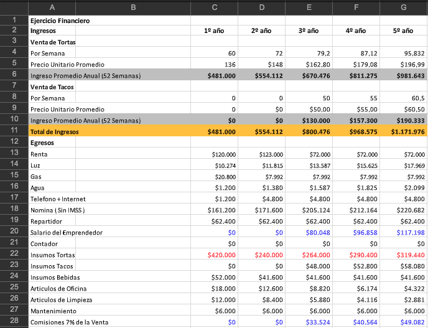This screenshot has height=328, width=428.
Task: Select the cell with value 79,2
Action: [309, 53]
